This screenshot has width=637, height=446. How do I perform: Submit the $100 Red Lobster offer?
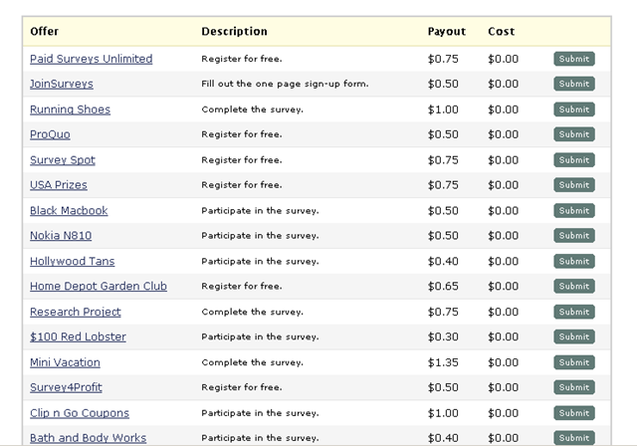point(574,336)
